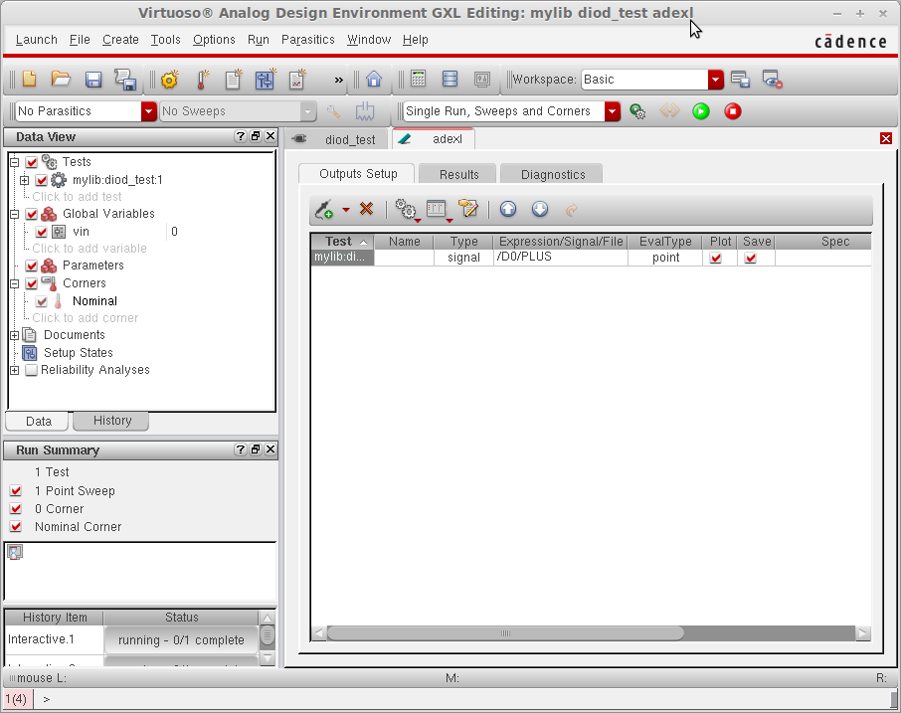Click 'Click to add test' link
The height and width of the screenshot is (713, 901).
[77, 197]
